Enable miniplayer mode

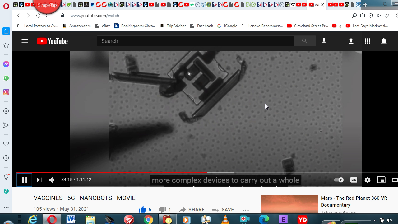point(381,180)
